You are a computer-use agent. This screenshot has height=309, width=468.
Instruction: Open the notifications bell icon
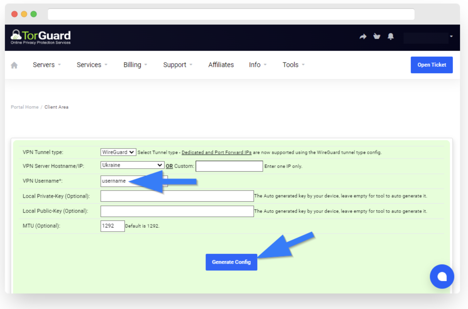pos(391,36)
